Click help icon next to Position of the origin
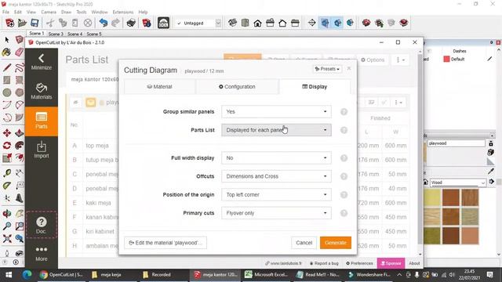 tap(344, 195)
